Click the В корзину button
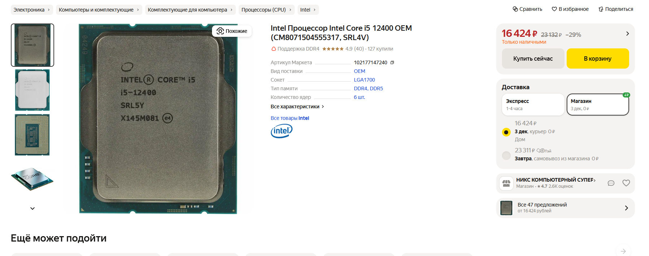The image size is (649, 256). pyautogui.click(x=598, y=58)
